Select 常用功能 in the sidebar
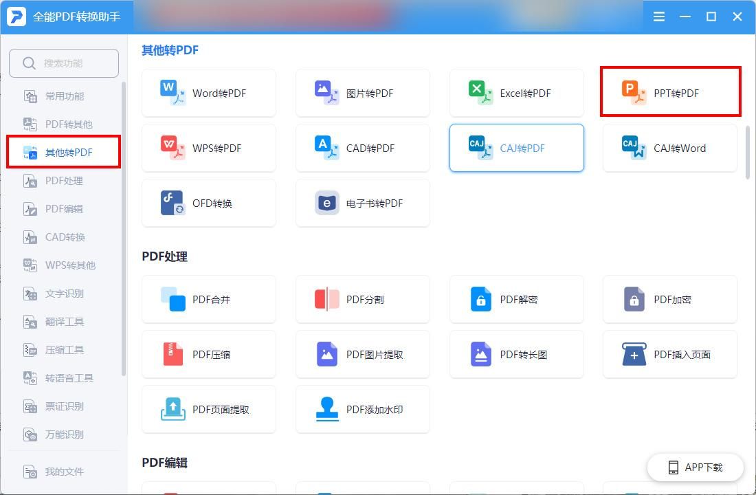 [64, 96]
